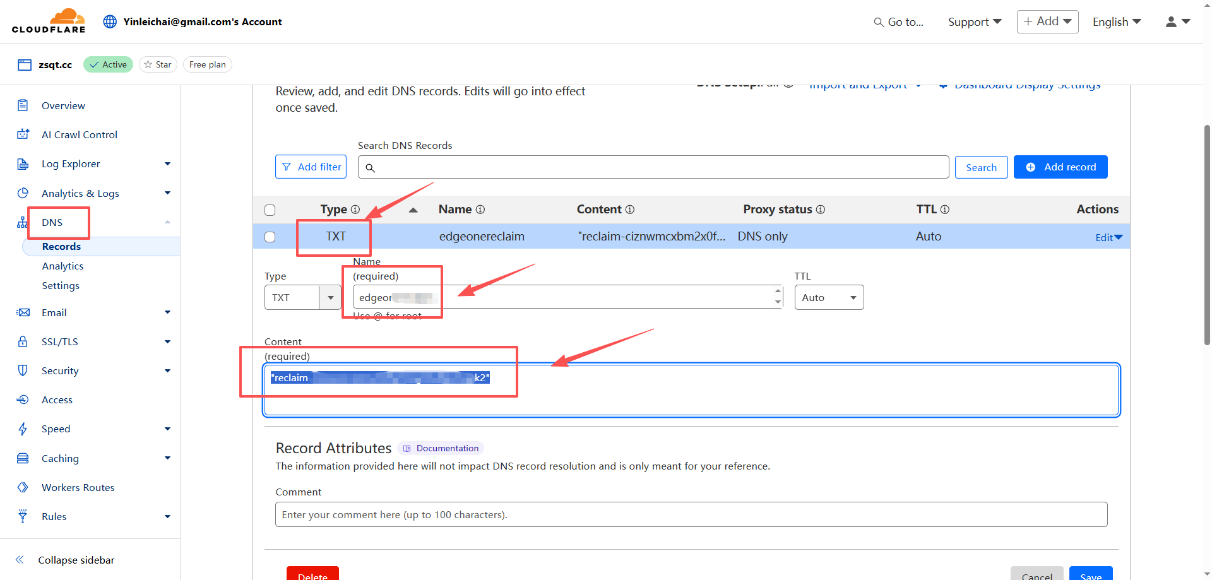
Task: Open the user profile icon menu
Action: [1177, 21]
